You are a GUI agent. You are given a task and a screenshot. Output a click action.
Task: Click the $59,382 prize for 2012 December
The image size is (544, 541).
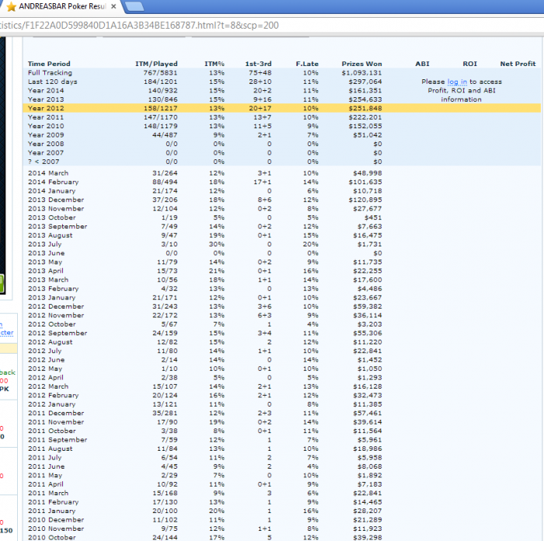click(368, 307)
